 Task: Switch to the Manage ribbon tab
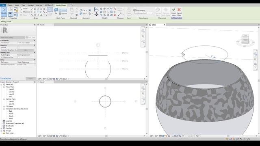point(30,5)
